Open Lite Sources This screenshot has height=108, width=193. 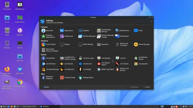pyautogui.click(x=85, y=64)
